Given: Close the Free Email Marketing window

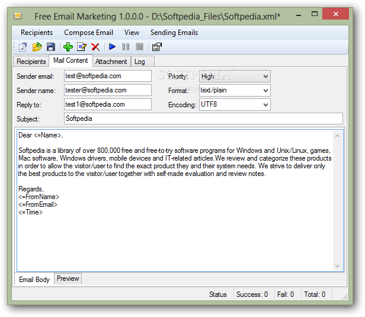Looking at the screenshot, I should (x=335, y=14).
